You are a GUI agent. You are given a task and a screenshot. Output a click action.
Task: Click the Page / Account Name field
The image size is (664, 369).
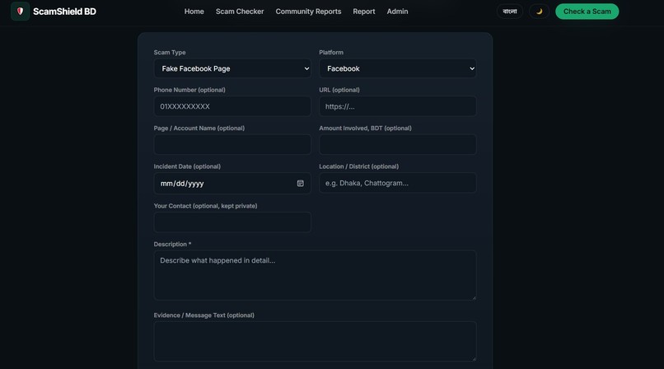[232, 144]
